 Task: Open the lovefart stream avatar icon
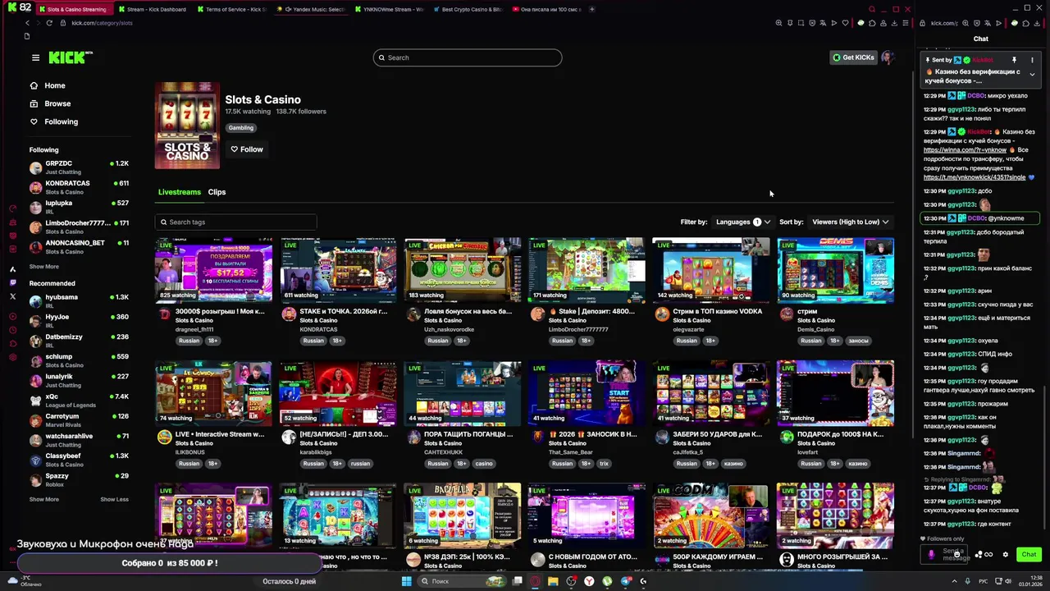pos(786,438)
